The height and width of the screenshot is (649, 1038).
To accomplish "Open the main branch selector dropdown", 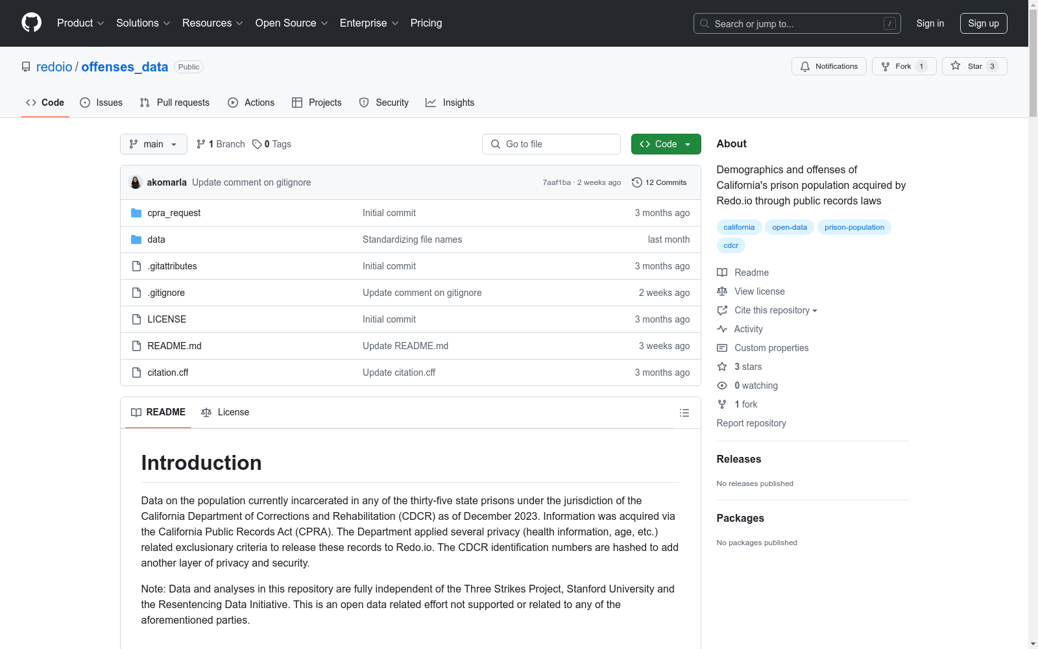I will point(154,144).
